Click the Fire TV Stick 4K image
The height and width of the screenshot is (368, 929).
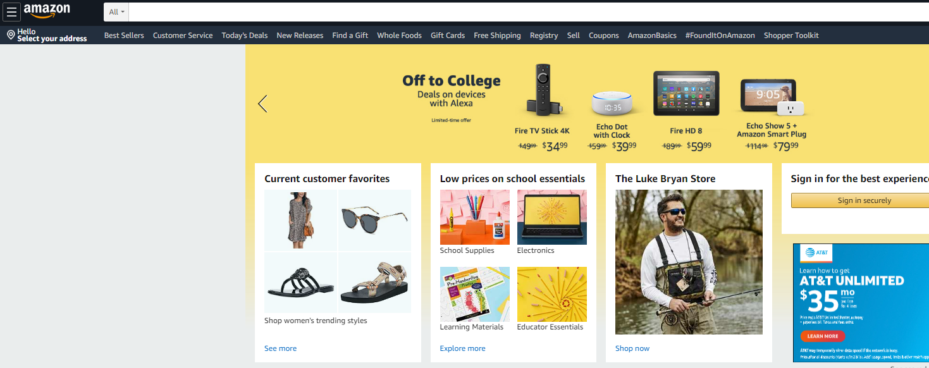tap(543, 92)
